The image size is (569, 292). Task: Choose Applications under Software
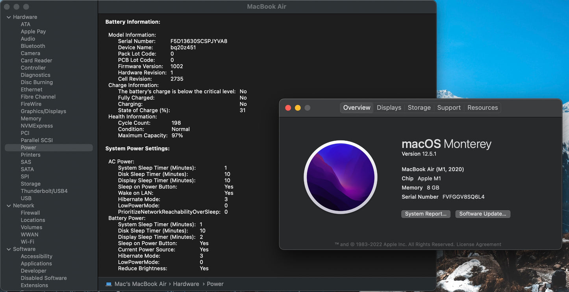(x=36, y=264)
